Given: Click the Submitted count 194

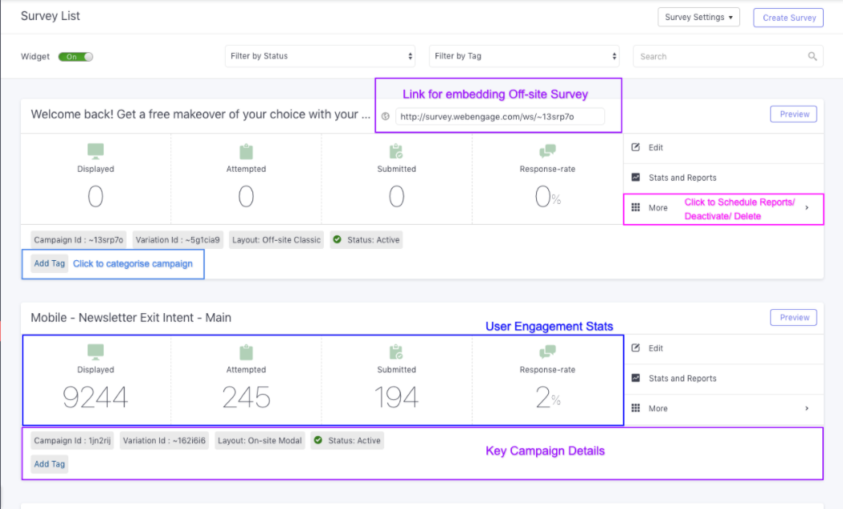Looking at the screenshot, I should coord(396,397).
